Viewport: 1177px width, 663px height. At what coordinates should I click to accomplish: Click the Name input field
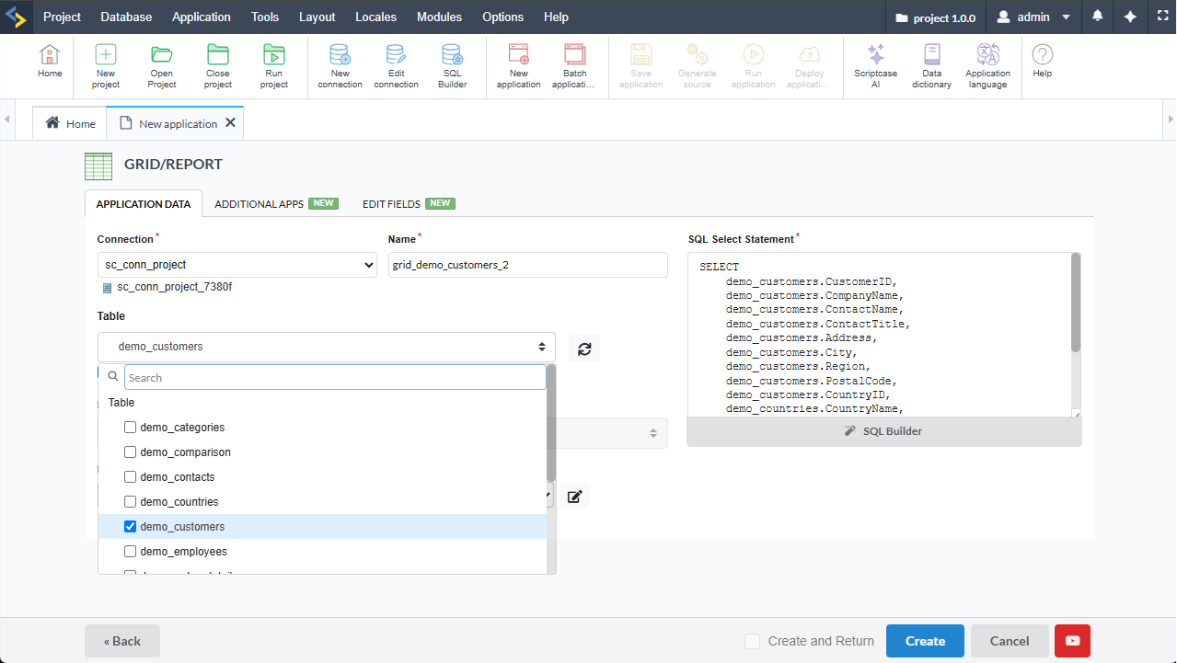528,265
